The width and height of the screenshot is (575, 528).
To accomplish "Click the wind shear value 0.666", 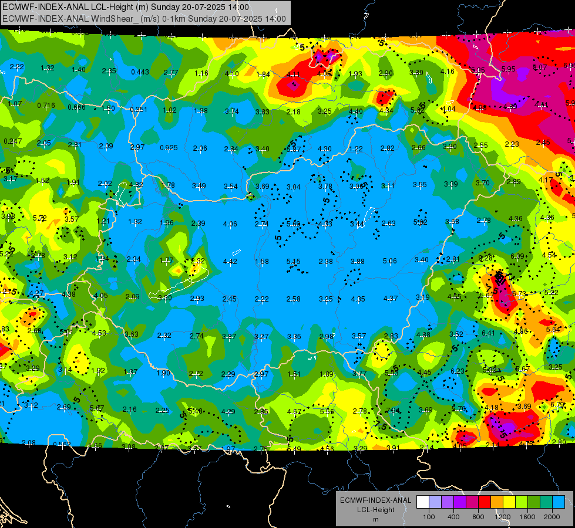I will point(76,107).
